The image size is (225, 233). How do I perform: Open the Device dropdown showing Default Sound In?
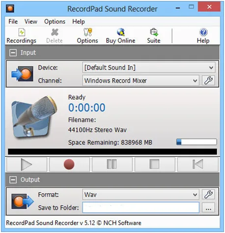click(149, 67)
